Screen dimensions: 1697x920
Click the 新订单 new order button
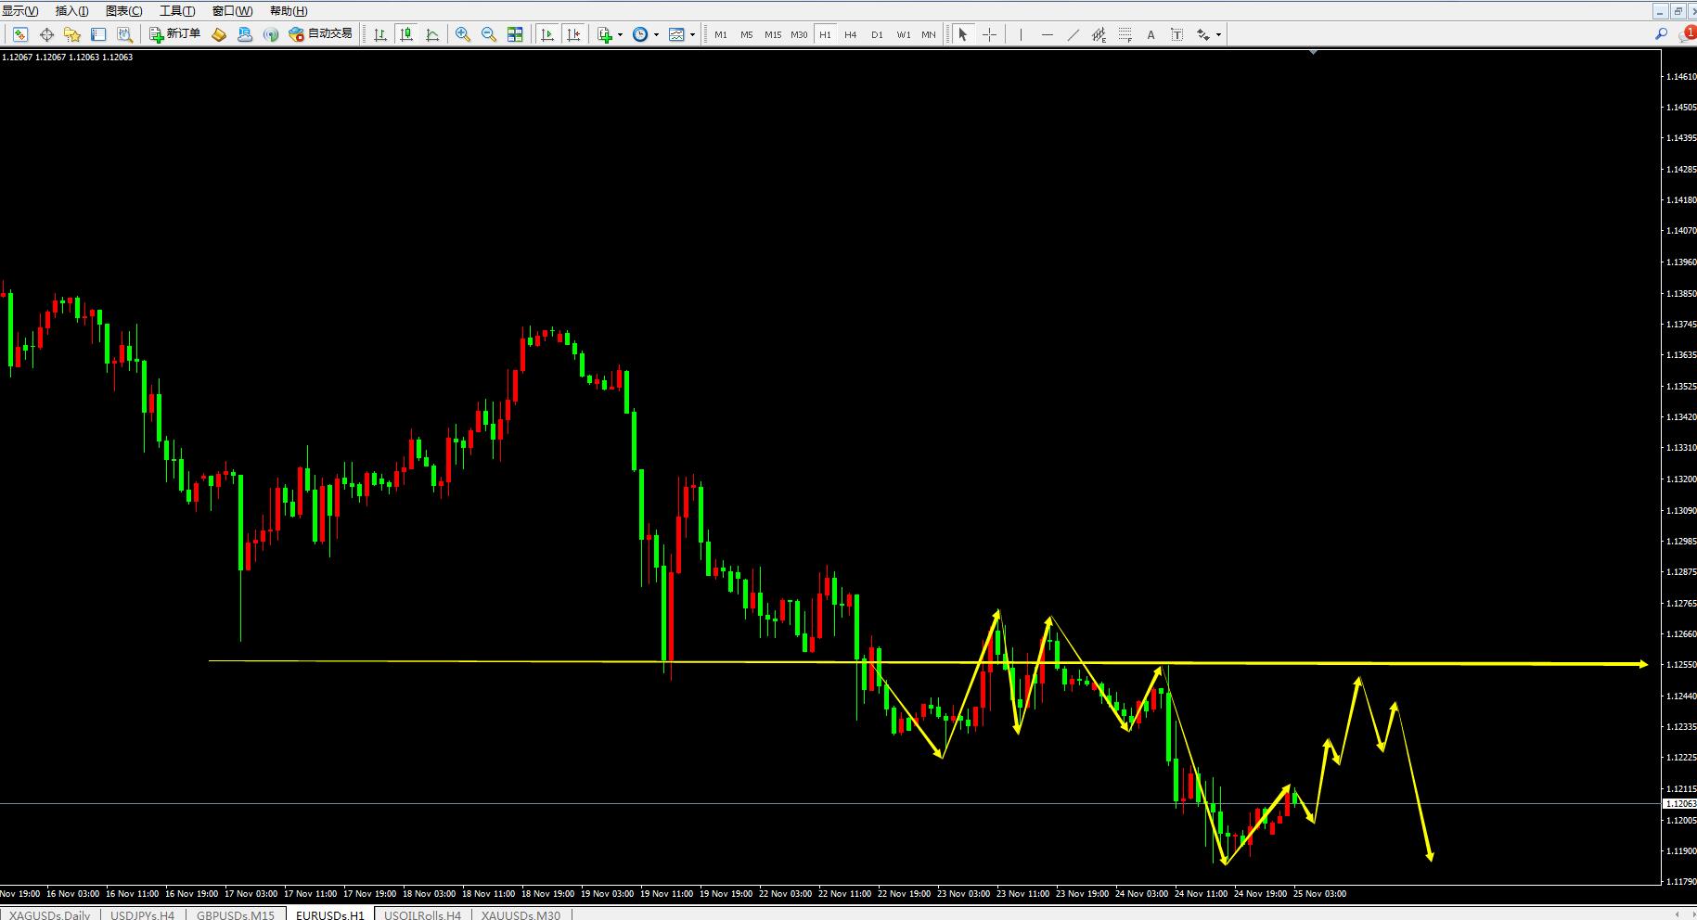point(174,34)
